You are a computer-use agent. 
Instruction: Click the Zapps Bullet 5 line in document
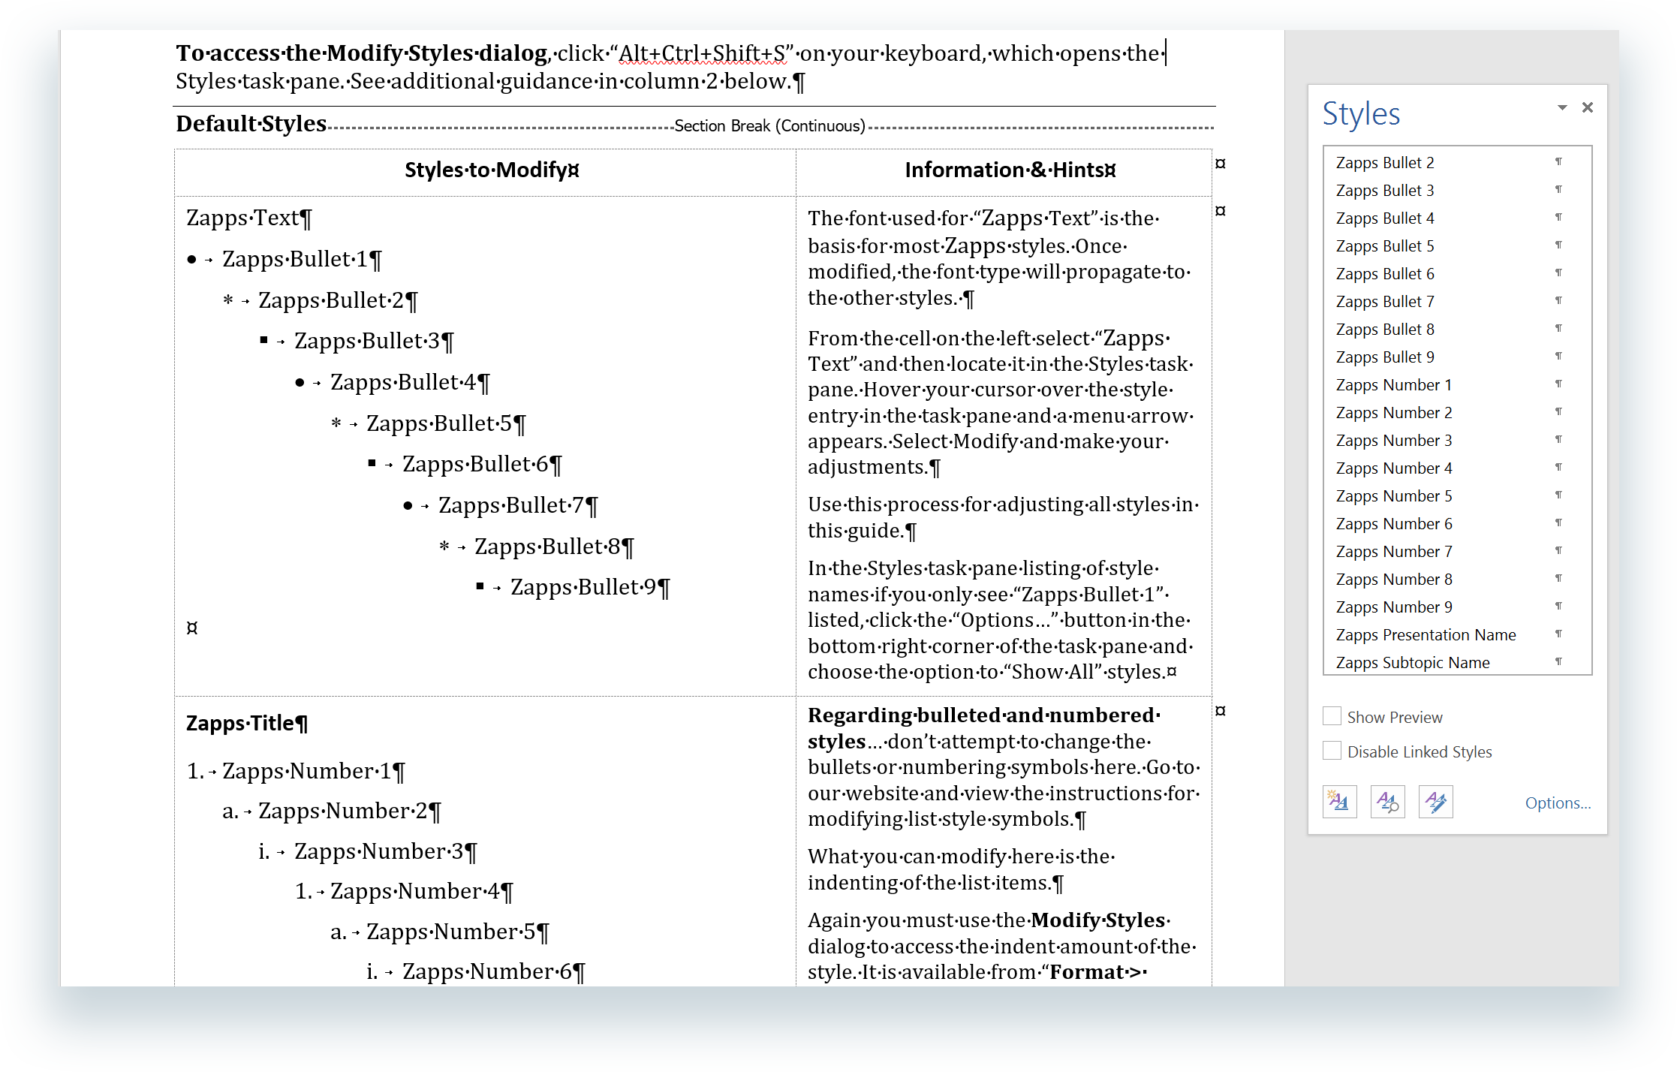[446, 423]
